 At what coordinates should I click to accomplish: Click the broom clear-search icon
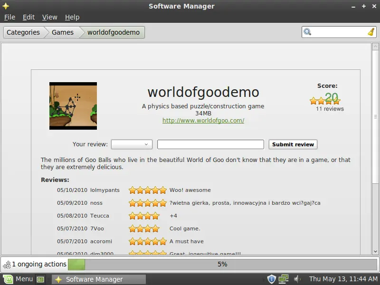pos(371,32)
